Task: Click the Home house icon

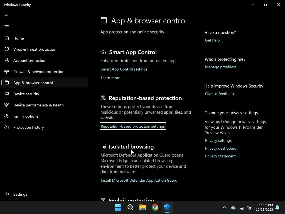Action: click(x=7, y=38)
